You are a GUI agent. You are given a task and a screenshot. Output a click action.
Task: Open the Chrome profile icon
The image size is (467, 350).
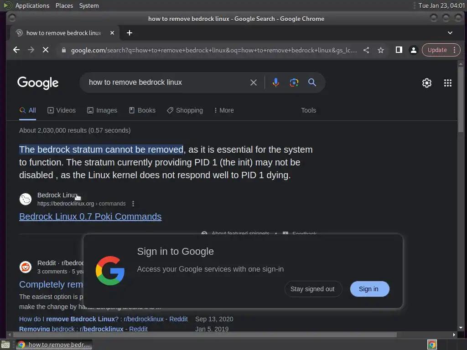(x=413, y=50)
